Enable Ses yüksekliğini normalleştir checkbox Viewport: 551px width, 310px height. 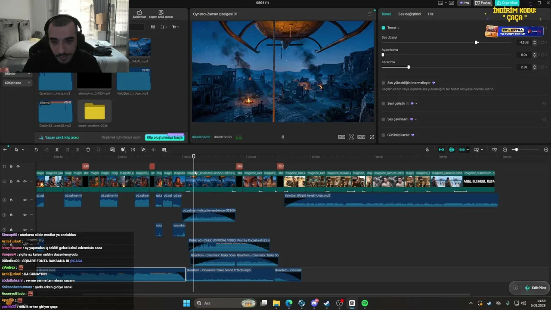(x=384, y=83)
